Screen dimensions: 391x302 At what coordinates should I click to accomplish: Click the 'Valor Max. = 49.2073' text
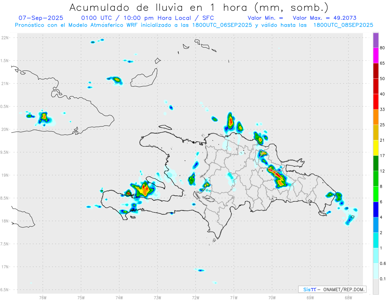coord(325,18)
